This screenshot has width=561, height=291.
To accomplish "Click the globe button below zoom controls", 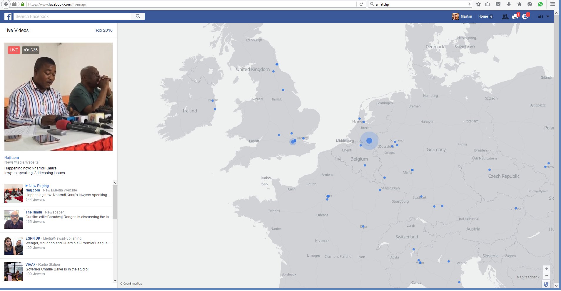I will pos(546,284).
